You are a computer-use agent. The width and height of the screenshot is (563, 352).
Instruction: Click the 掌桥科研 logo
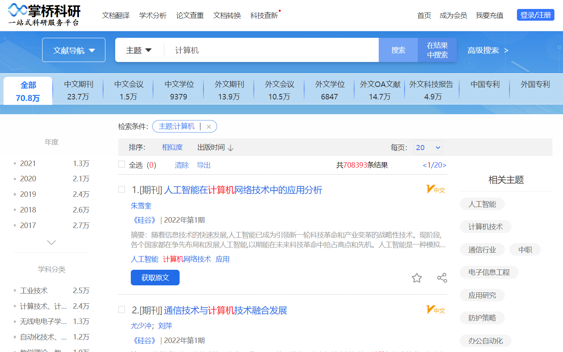pos(44,15)
